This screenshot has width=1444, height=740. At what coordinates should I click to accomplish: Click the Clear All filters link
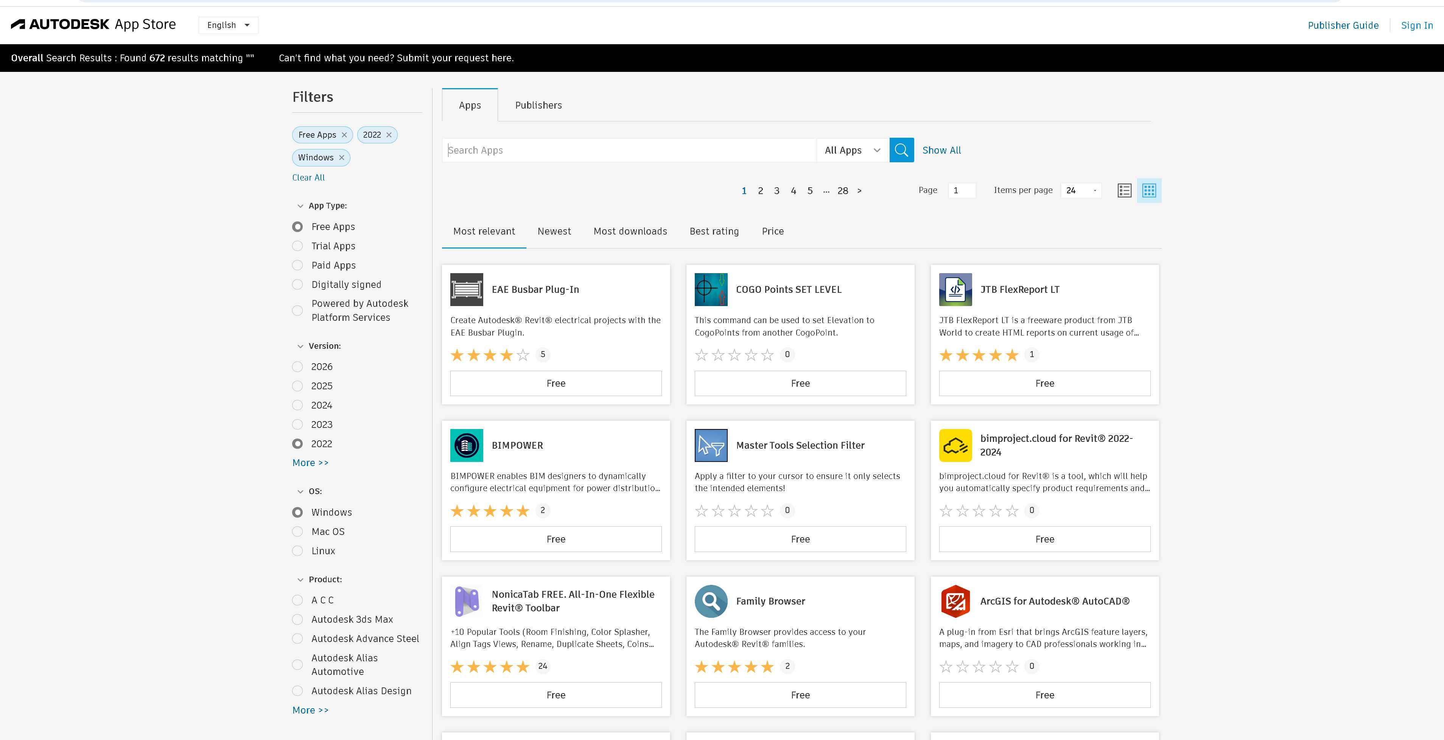tap(308, 178)
